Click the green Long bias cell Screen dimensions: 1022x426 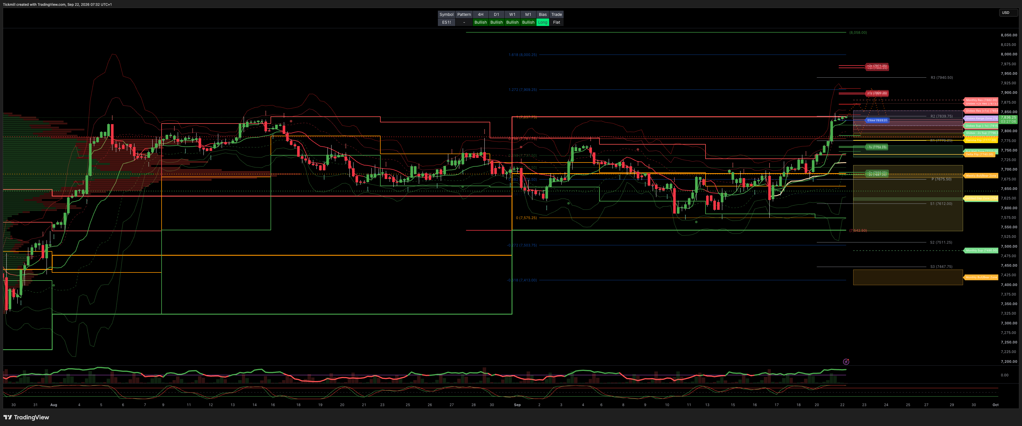pos(542,22)
